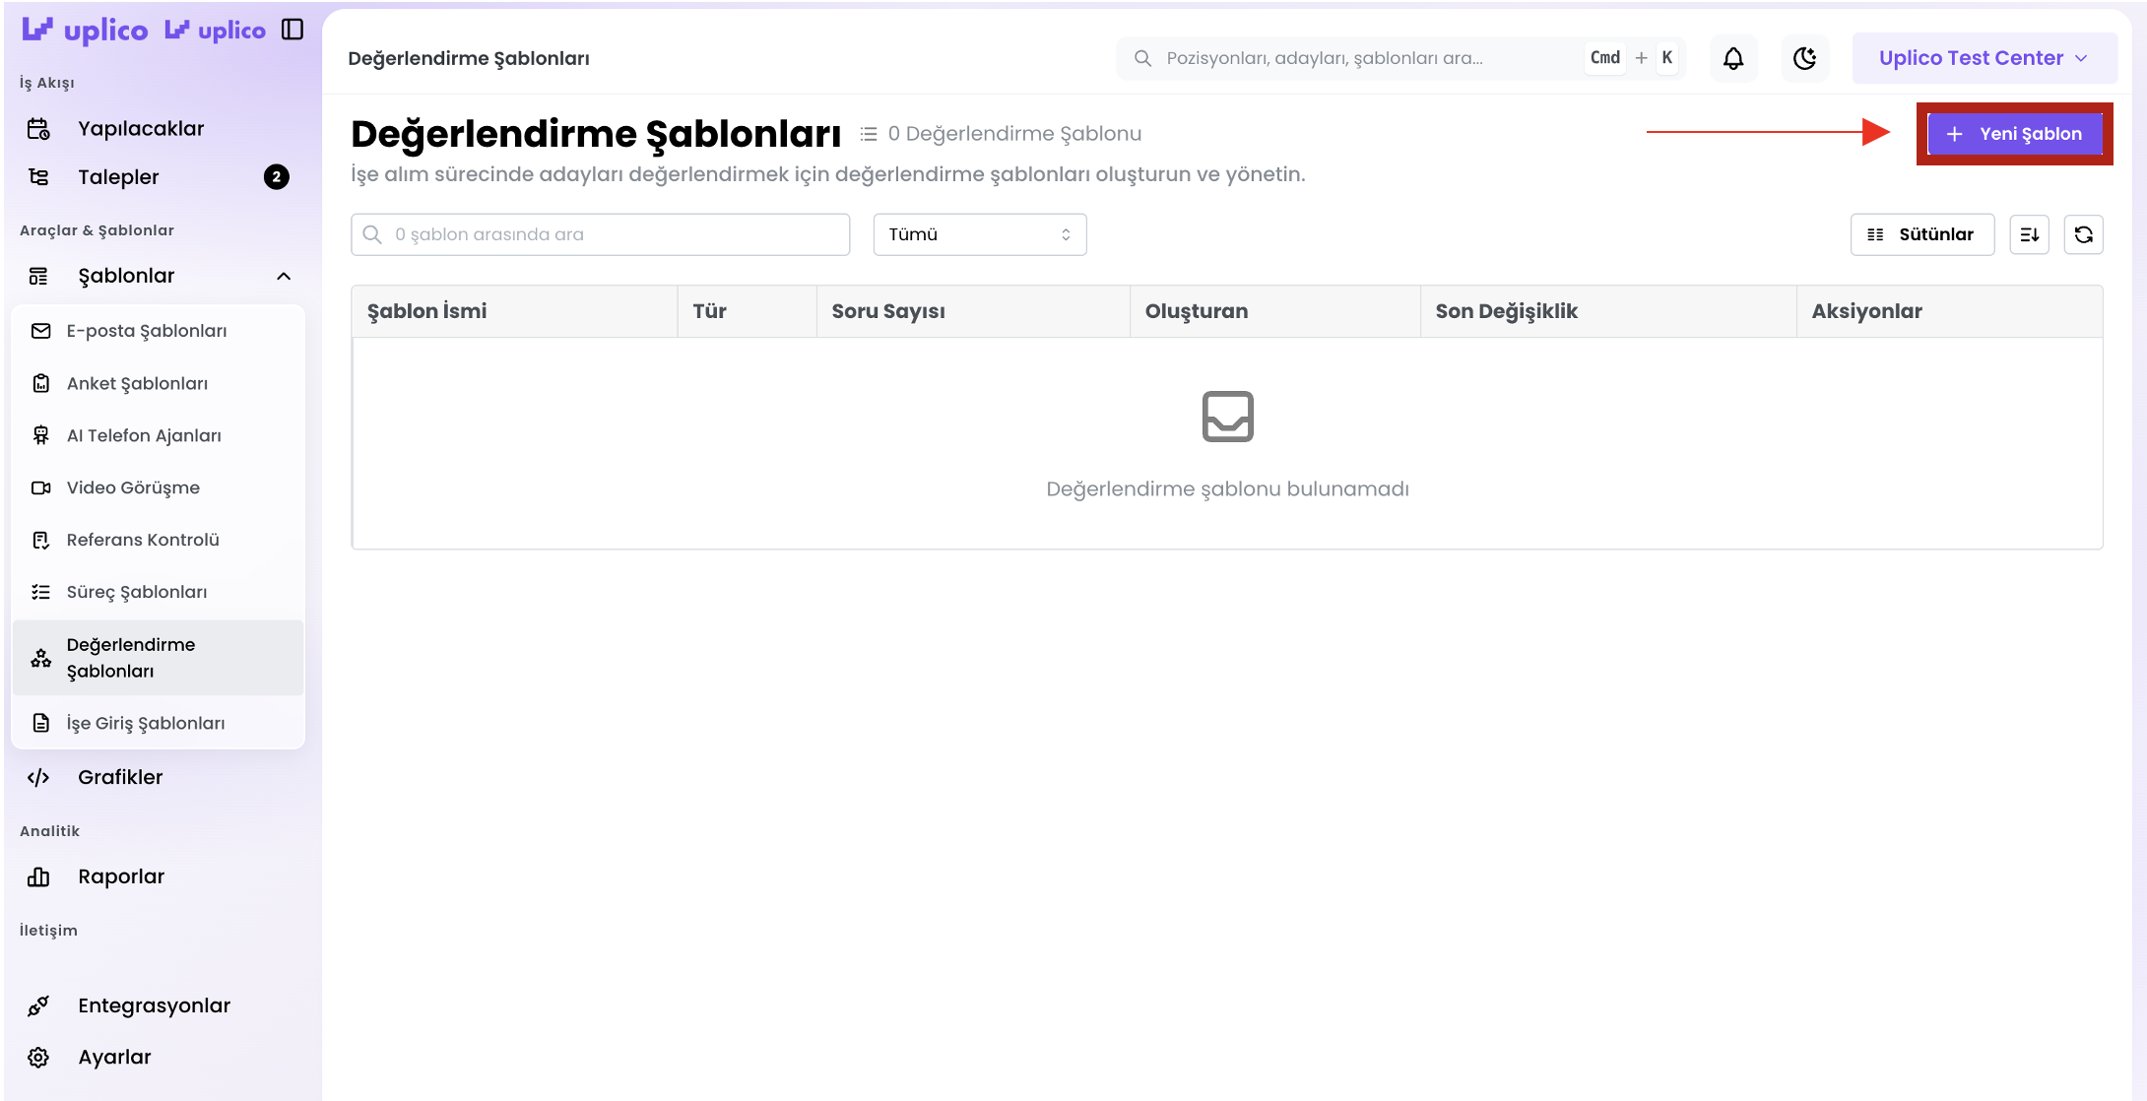Click the Yeni Şablon button
Screen dimensions: 2147x1101
pyautogui.click(x=2014, y=134)
